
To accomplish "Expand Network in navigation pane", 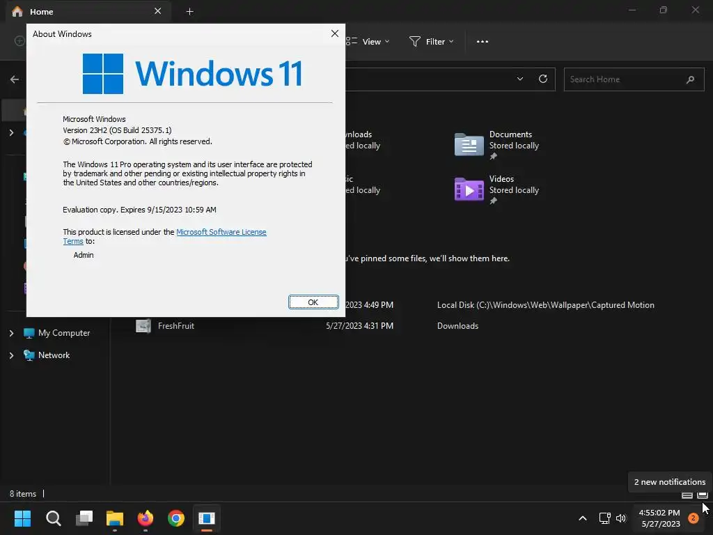I will tap(11, 355).
